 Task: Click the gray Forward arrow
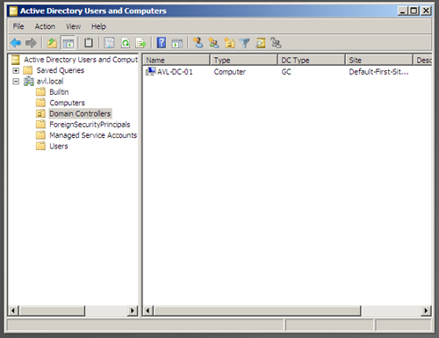(x=31, y=43)
